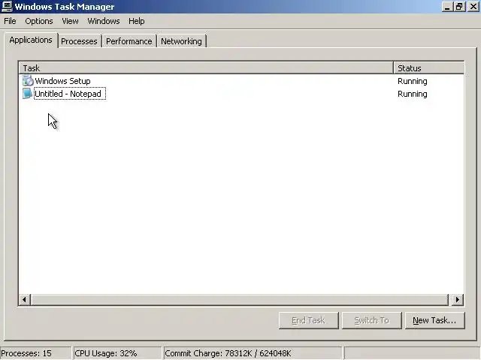Click the New Task... button

click(x=434, y=320)
